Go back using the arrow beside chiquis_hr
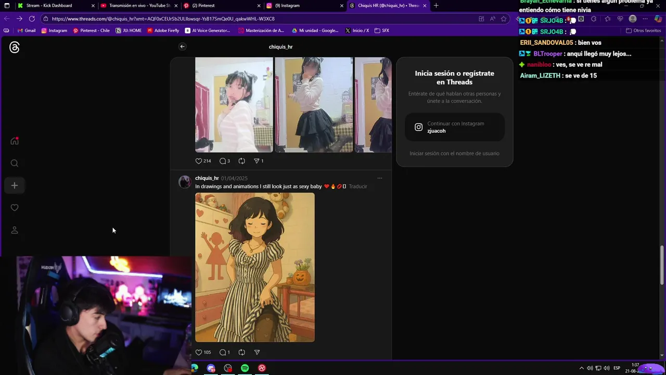 (x=182, y=46)
